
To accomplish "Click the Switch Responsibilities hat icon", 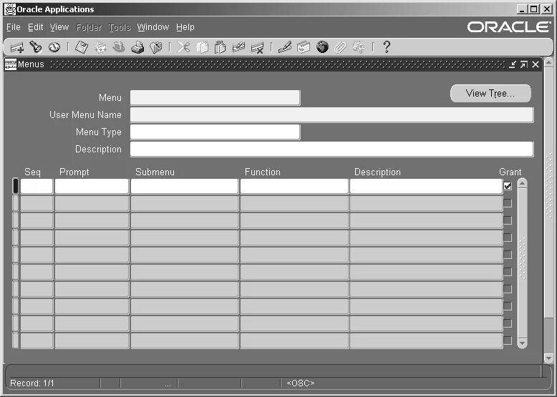I will click(119, 46).
